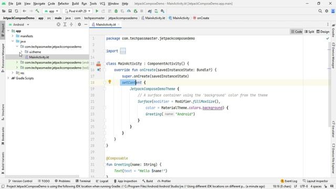
Task: Open the app run configuration dropdown
Action: click(51, 11)
